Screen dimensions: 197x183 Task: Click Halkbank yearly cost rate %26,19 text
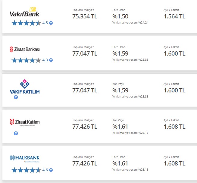130,169
